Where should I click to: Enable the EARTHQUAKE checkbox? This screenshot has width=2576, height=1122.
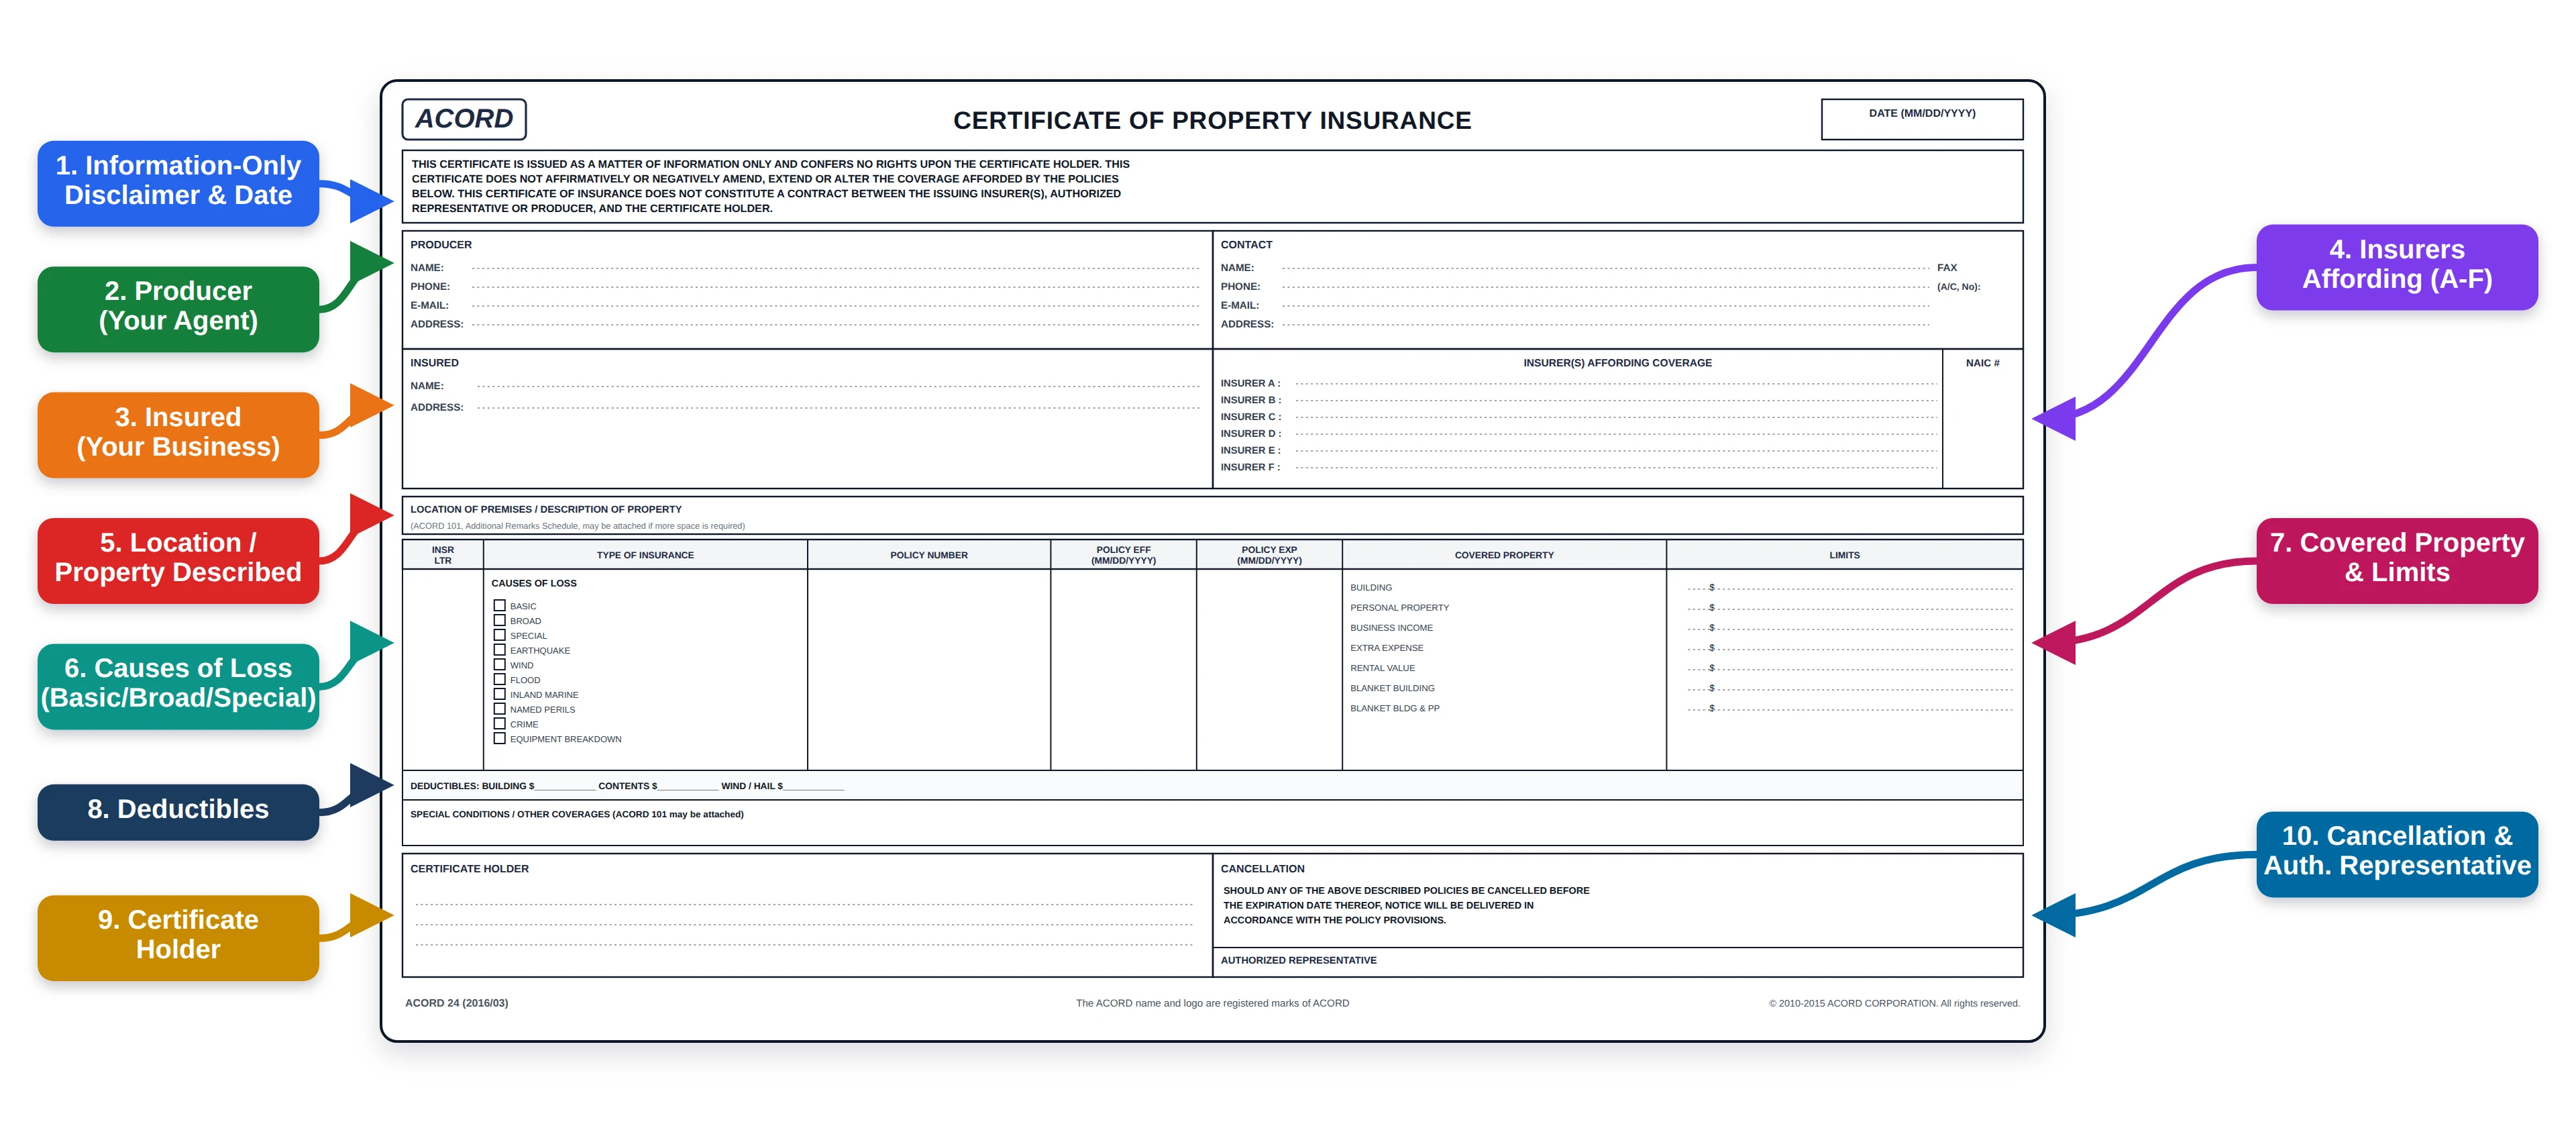point(499,650)
